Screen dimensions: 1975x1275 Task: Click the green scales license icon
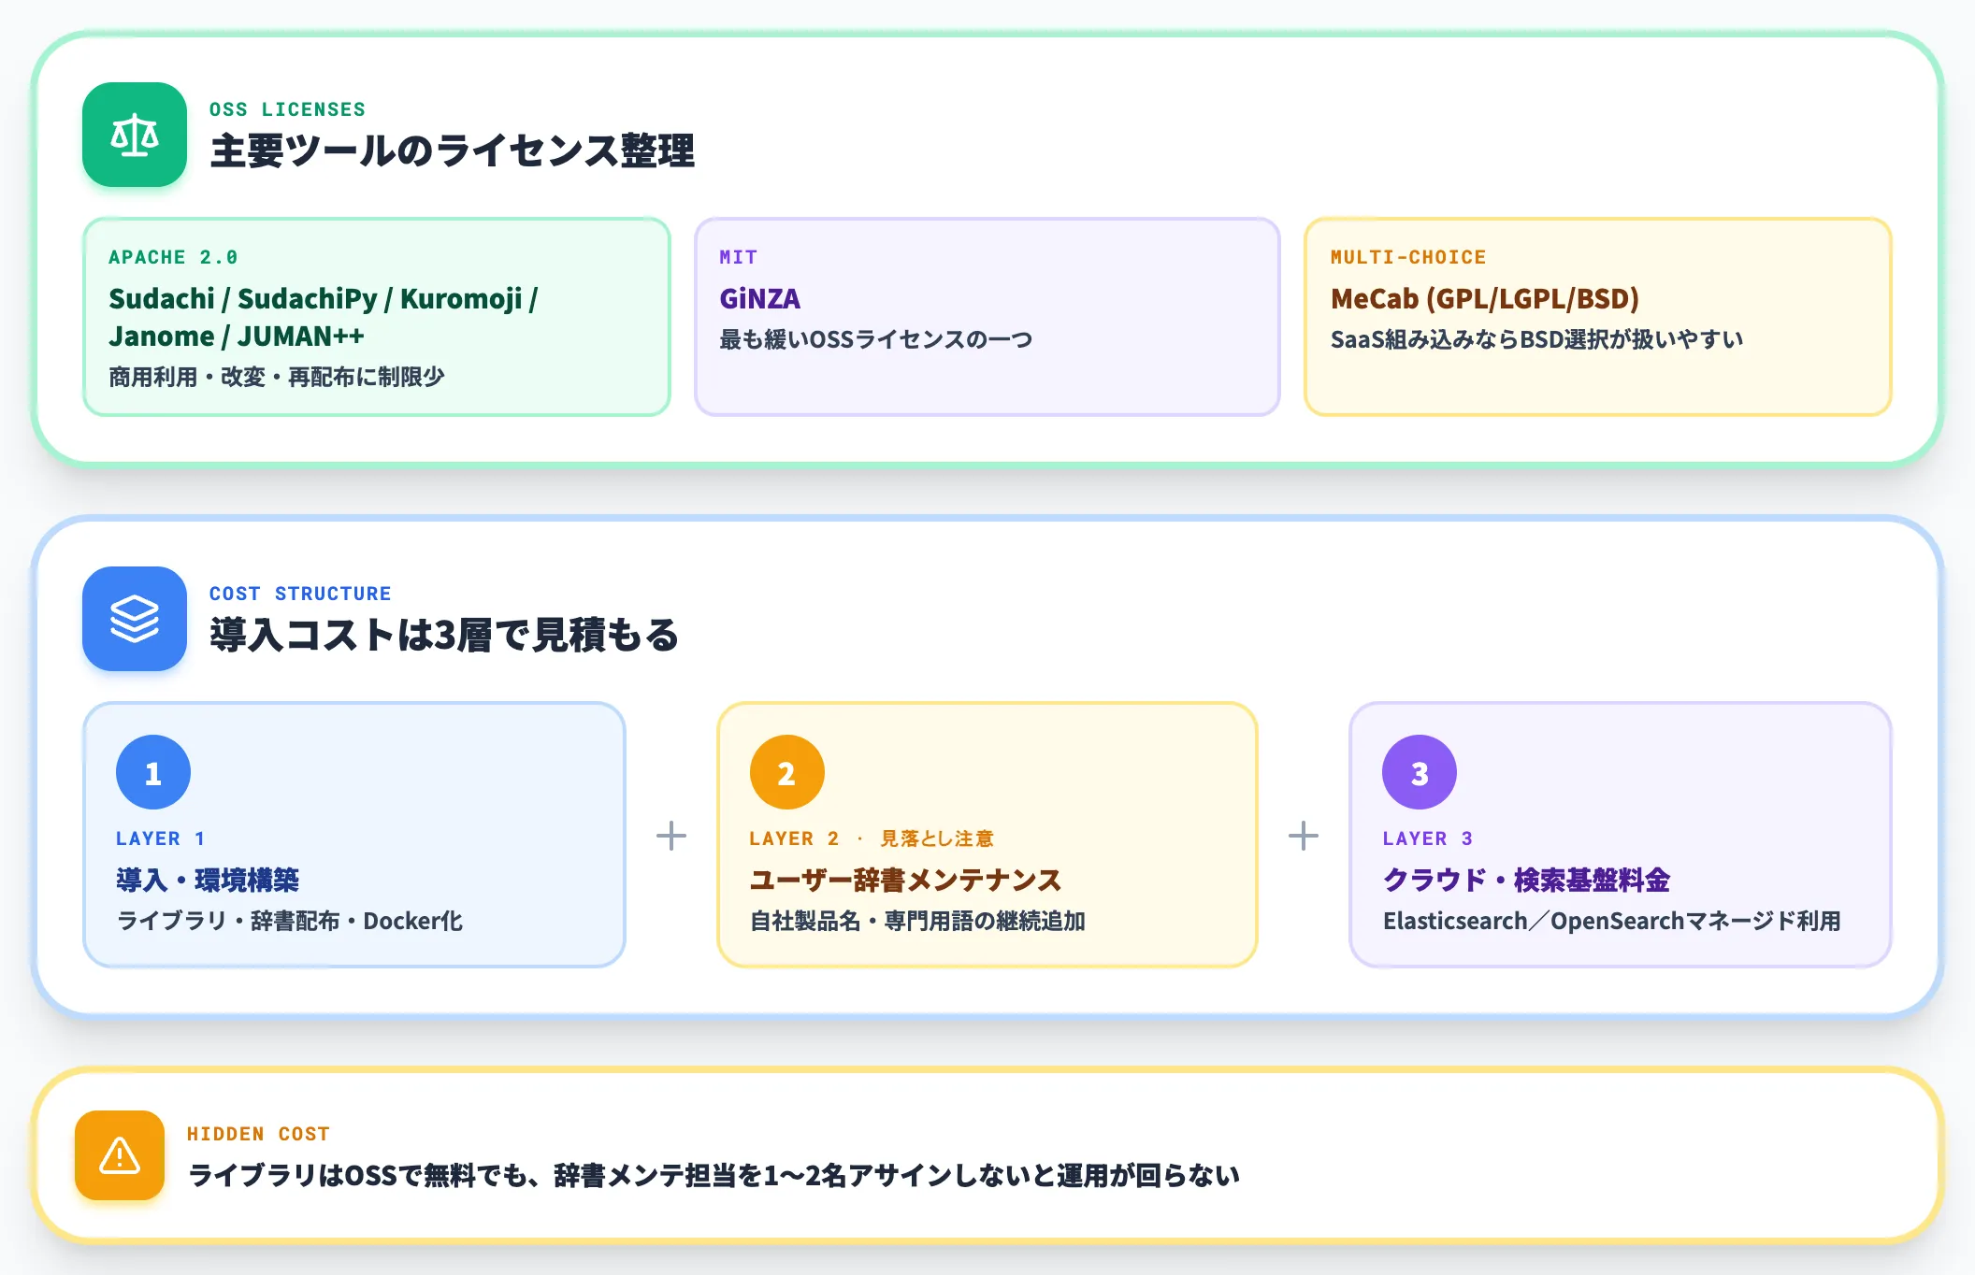point(135,135)
